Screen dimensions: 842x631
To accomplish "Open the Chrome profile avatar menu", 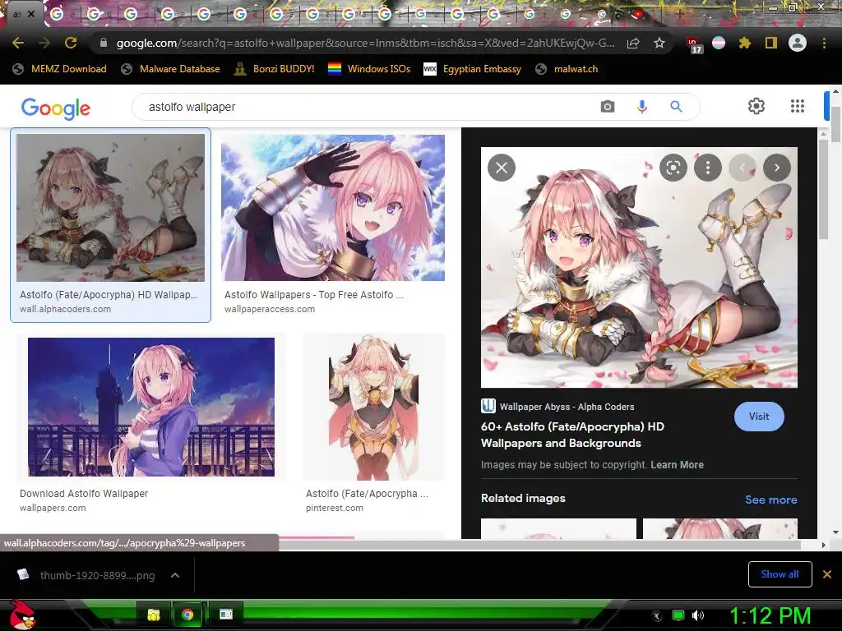I will (798, 43).
